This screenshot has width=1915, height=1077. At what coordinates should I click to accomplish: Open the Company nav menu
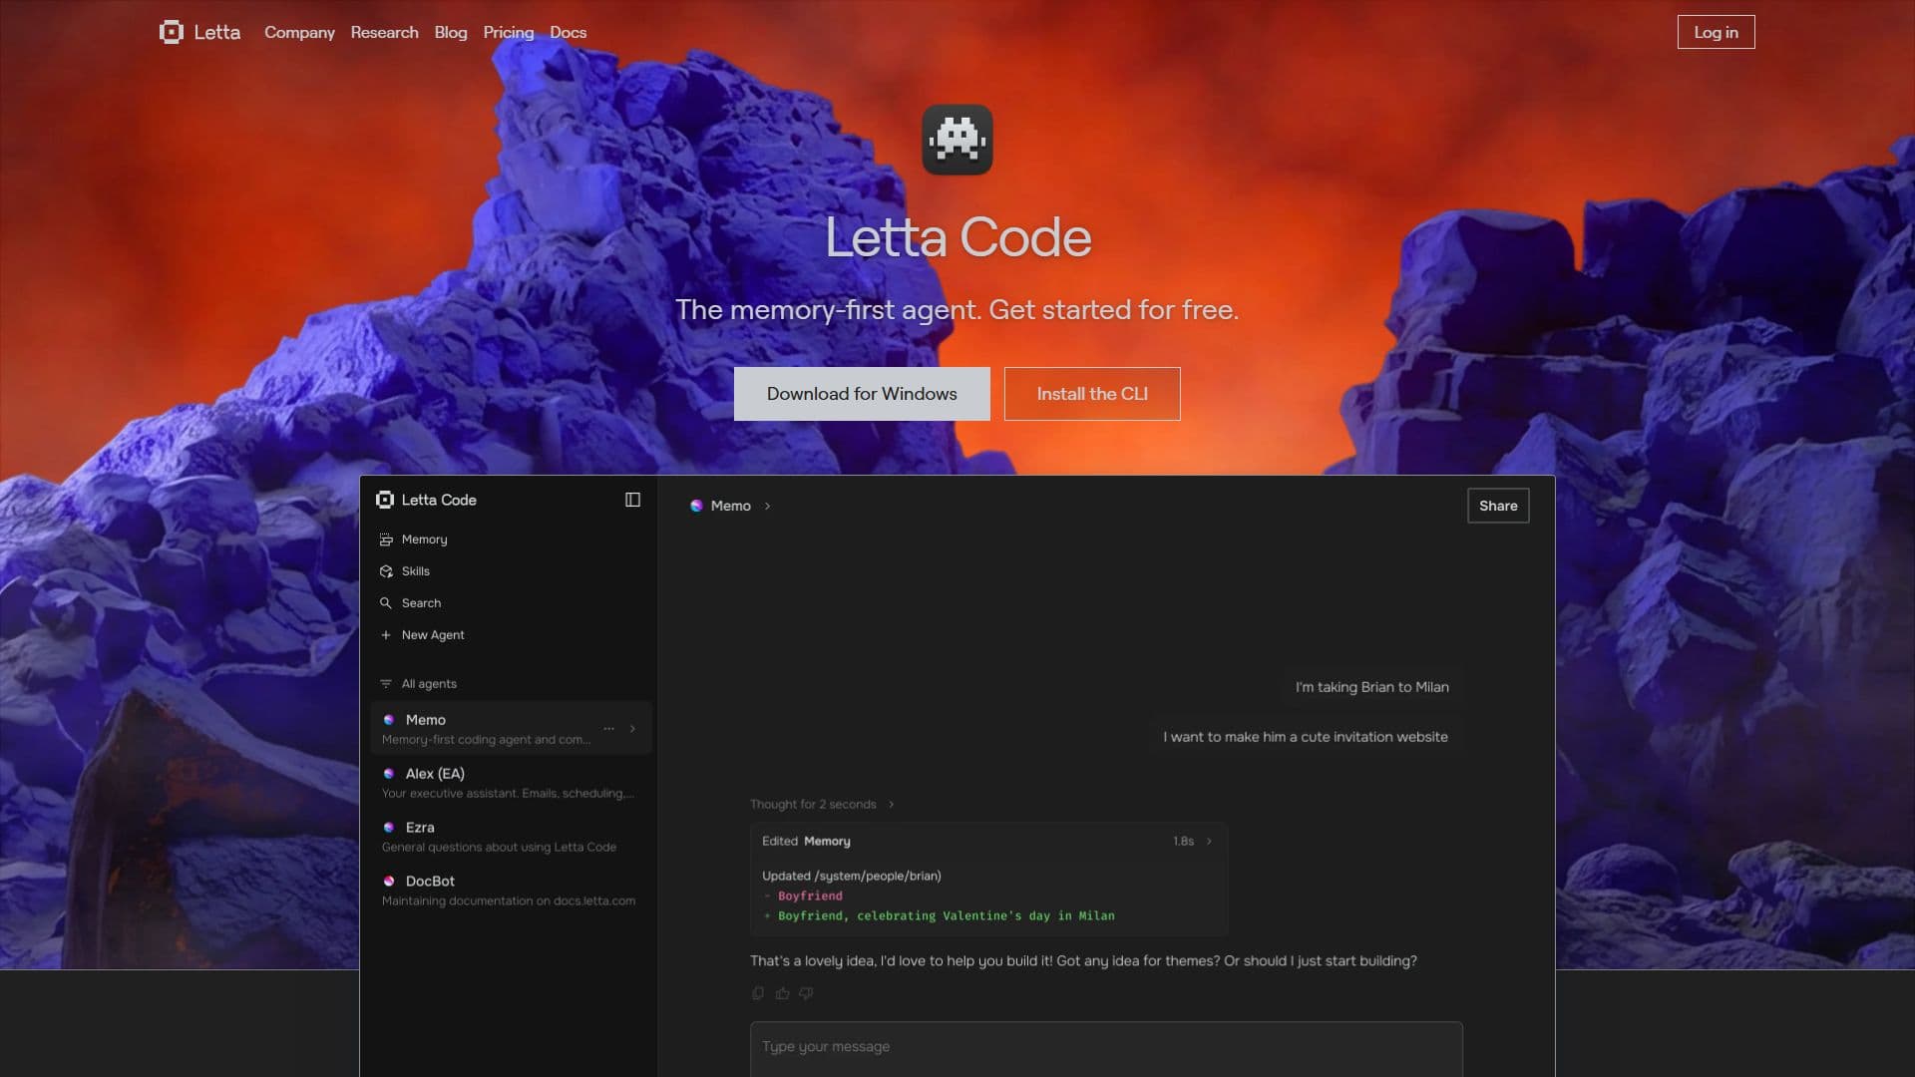299,32
